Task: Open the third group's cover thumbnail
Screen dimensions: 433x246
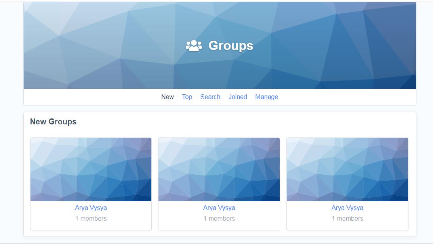Action: pos(347,169)
